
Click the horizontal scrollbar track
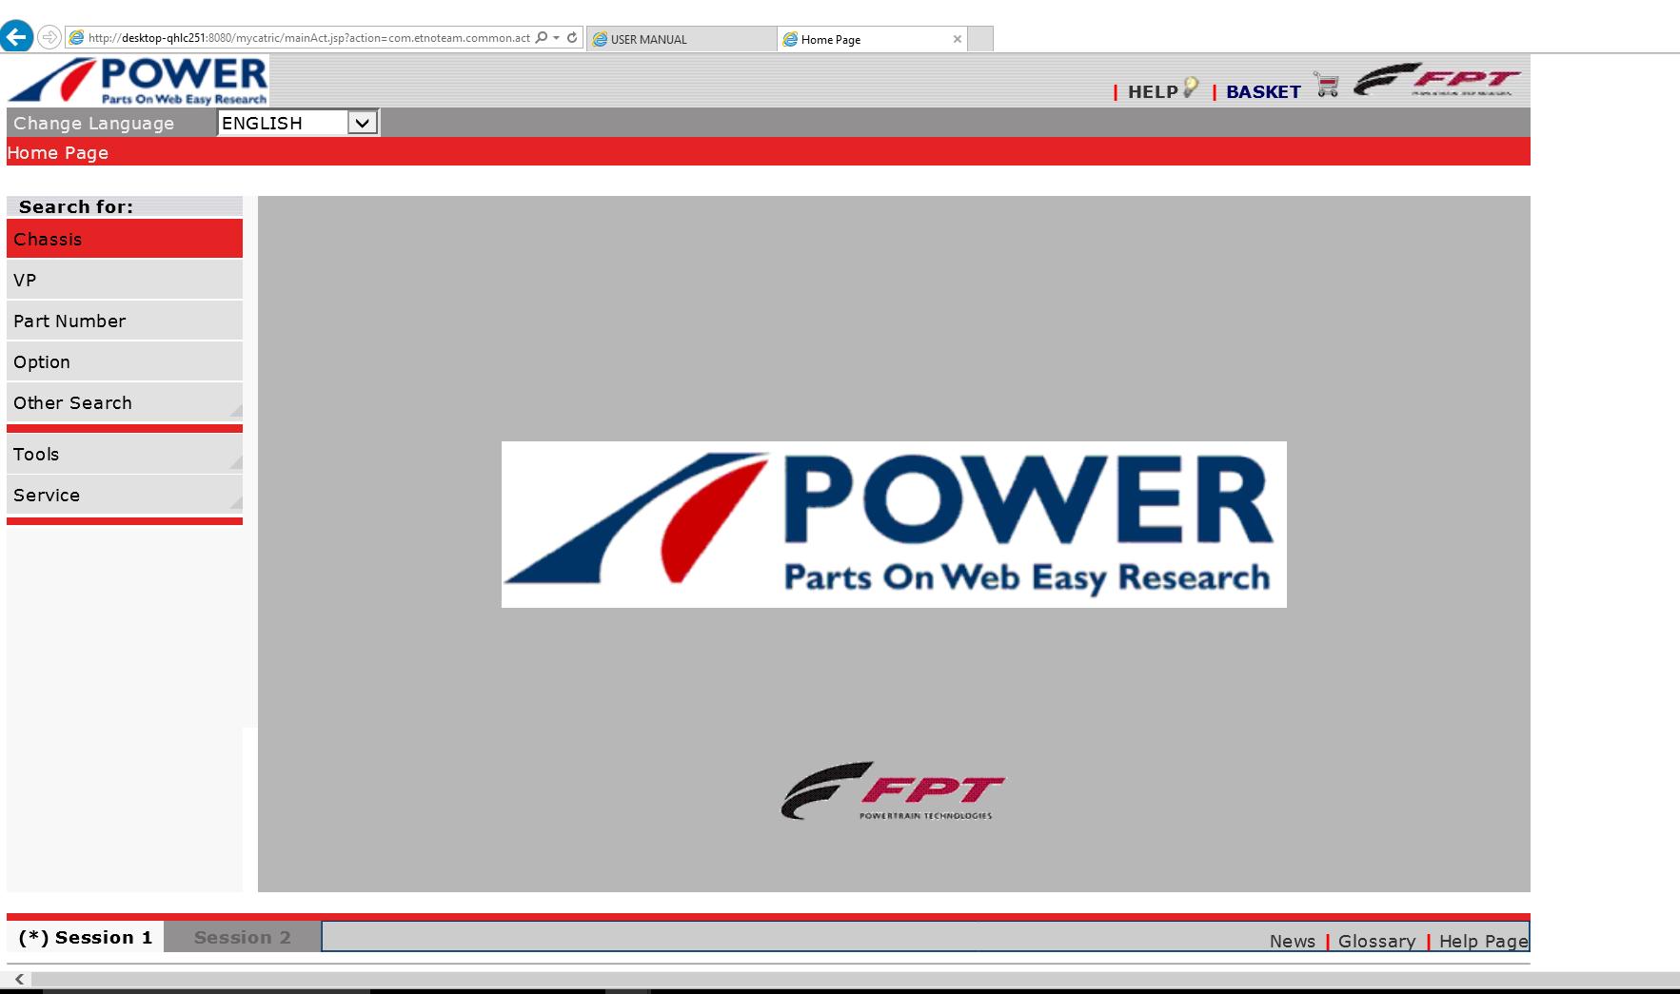(x=855, y=979)
